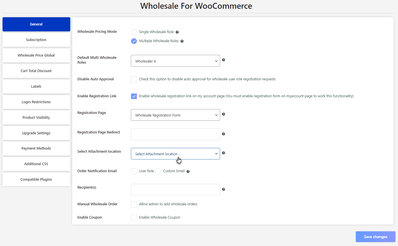Click the Save changes button
Screen dimensions: 398x246
[376, 237]
